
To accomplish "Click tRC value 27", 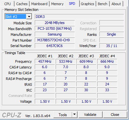I will [66, 90].
